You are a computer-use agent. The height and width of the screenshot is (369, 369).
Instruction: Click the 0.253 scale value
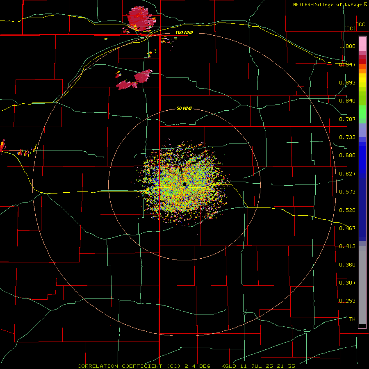tap(347, 301)
